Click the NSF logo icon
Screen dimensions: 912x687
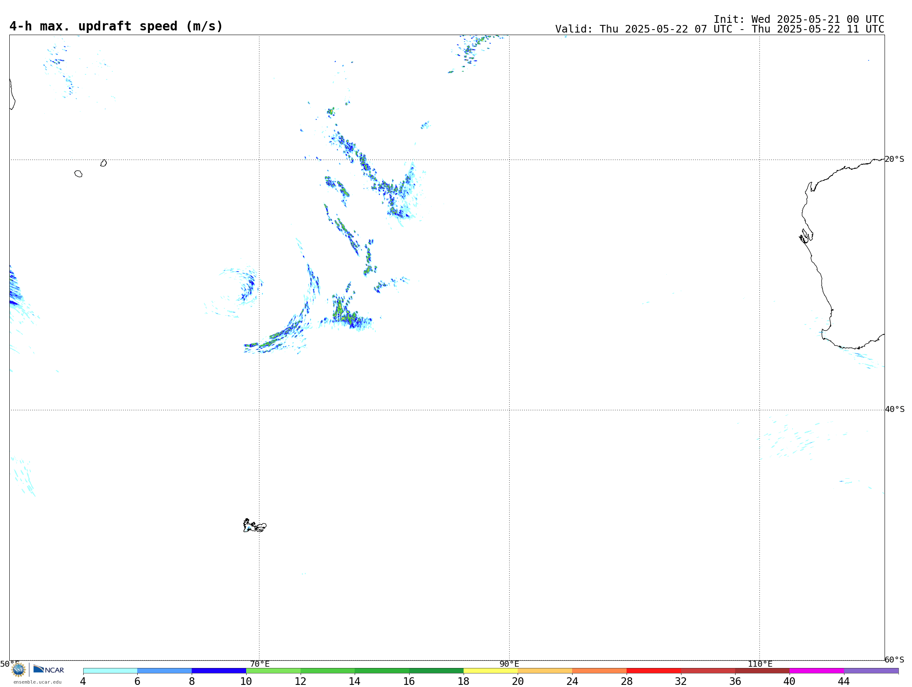tap(18, 670)
